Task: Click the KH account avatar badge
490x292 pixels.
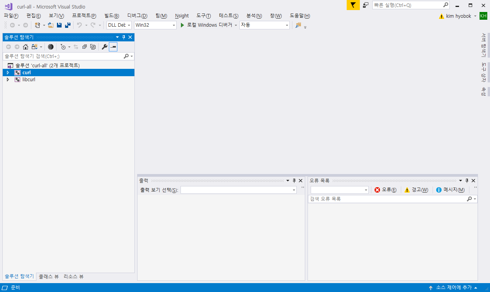Action: tap(483, 16)
